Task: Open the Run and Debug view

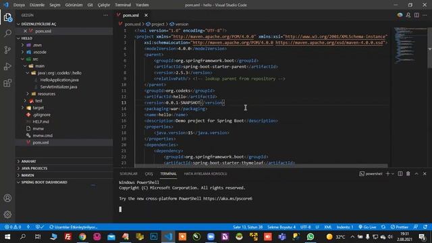Action: [x=7, y=66]
